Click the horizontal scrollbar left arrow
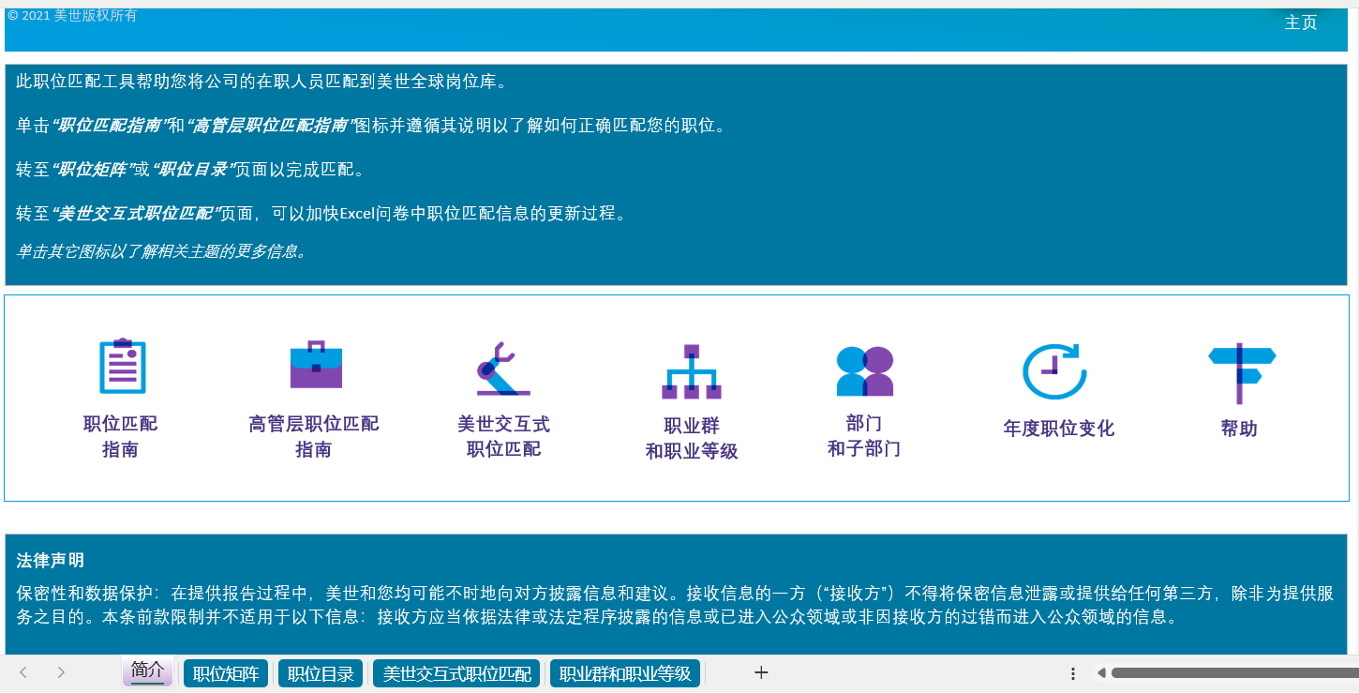 (x=1101, y=672)
